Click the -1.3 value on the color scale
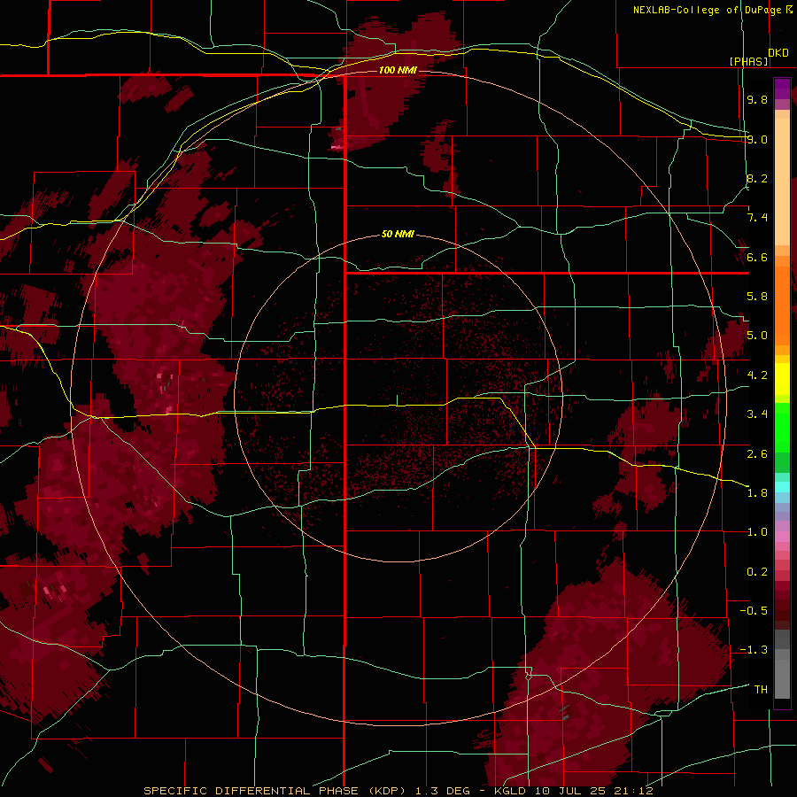The image size is (797, 797). (x=754, y=650)
